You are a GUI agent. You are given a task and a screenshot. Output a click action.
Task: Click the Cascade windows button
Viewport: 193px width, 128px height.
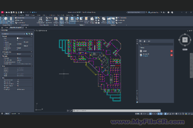point(119,23)
